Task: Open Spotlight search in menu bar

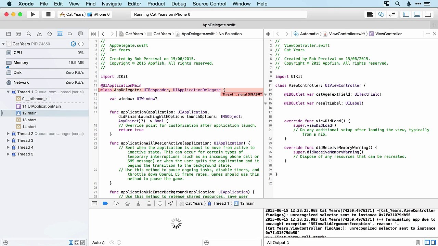Action: [x=397, y=4]
